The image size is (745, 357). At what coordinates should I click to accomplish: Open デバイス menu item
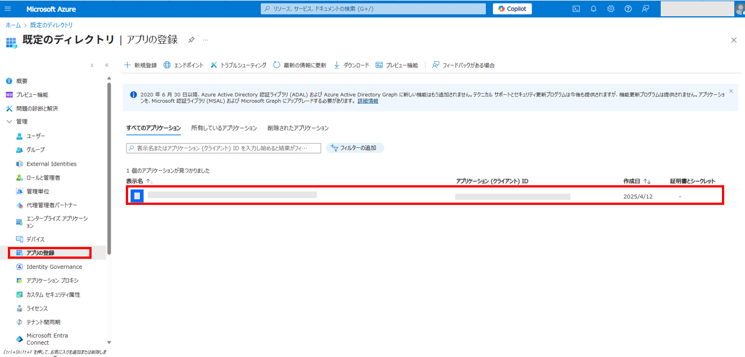[35, 239]
